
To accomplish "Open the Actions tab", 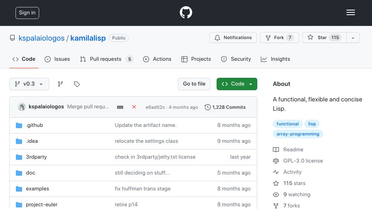I will coord(157,59).
